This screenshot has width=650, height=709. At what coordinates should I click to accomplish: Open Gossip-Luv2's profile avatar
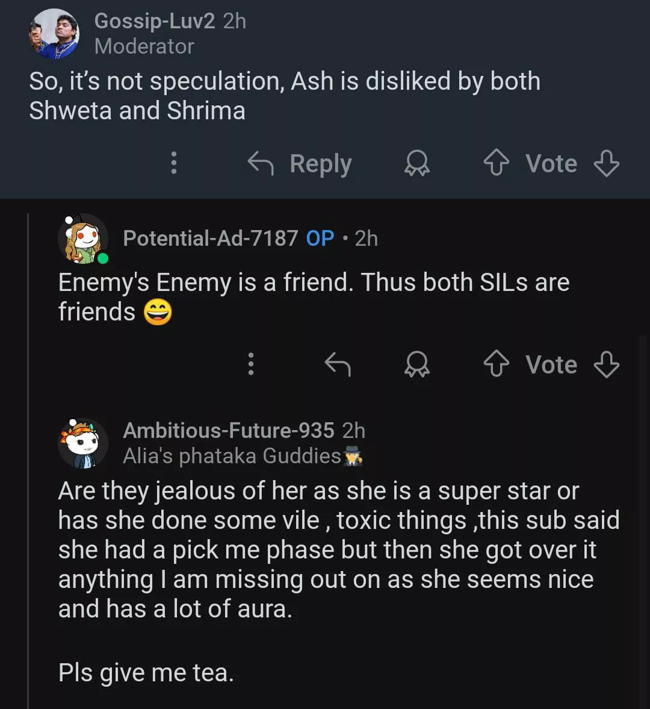54,34
